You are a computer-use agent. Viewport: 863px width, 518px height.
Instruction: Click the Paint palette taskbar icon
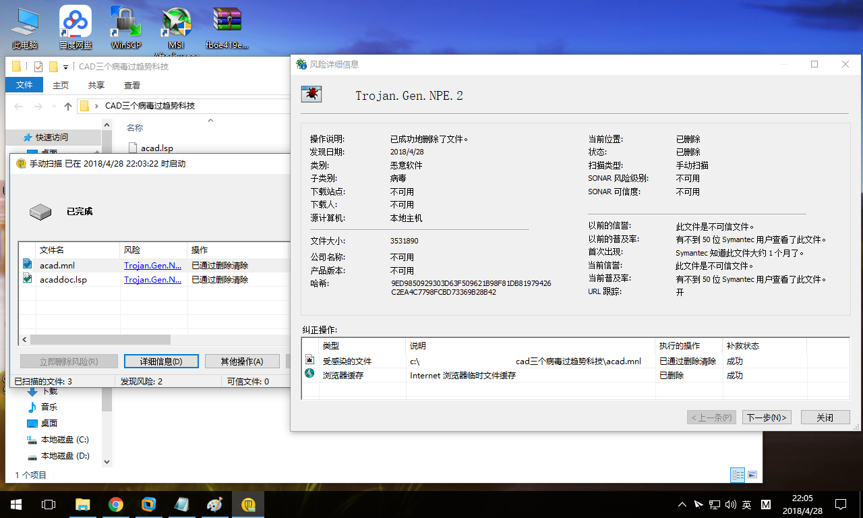[x=214, y=505]
